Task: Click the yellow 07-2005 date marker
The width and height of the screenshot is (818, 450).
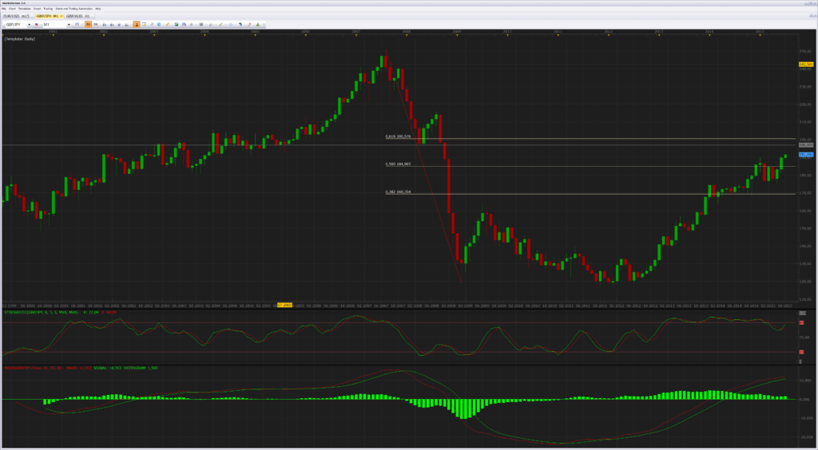Action: 284,306
